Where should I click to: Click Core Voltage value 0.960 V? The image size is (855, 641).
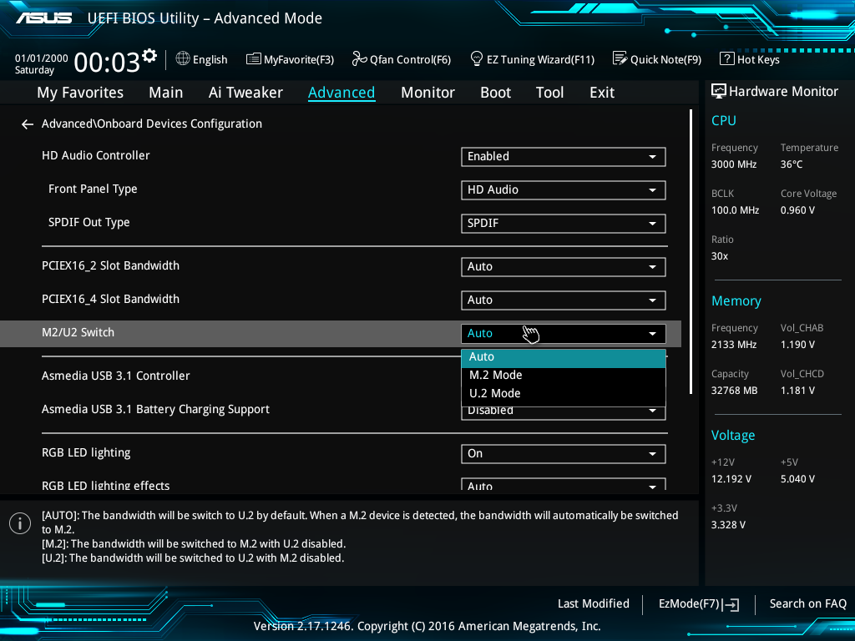[x=797, y=210]
